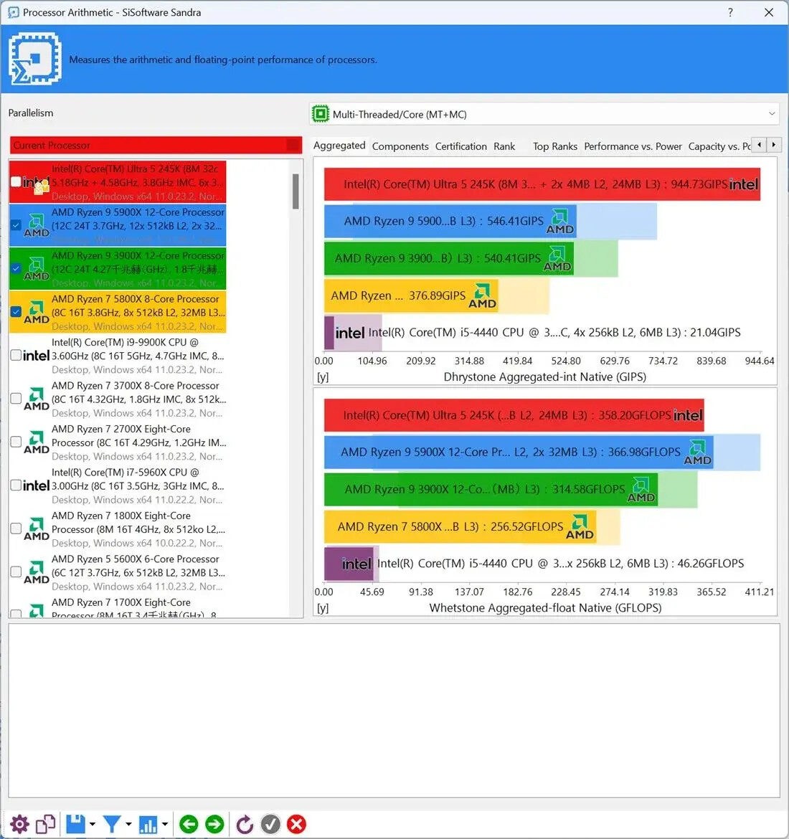Enable AMD Ryzen 7 3700X checkbox

pos(16,398)
